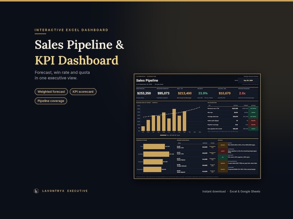Screen dimensions: 293x219
Task: Click the Weighted forecast pill
Action: click(51, 92)
